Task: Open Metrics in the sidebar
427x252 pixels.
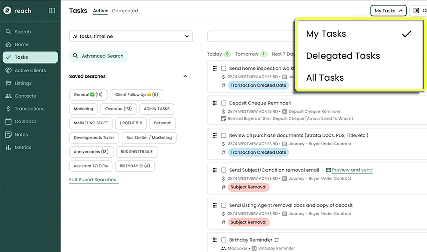Action: [x=23, y=147]
